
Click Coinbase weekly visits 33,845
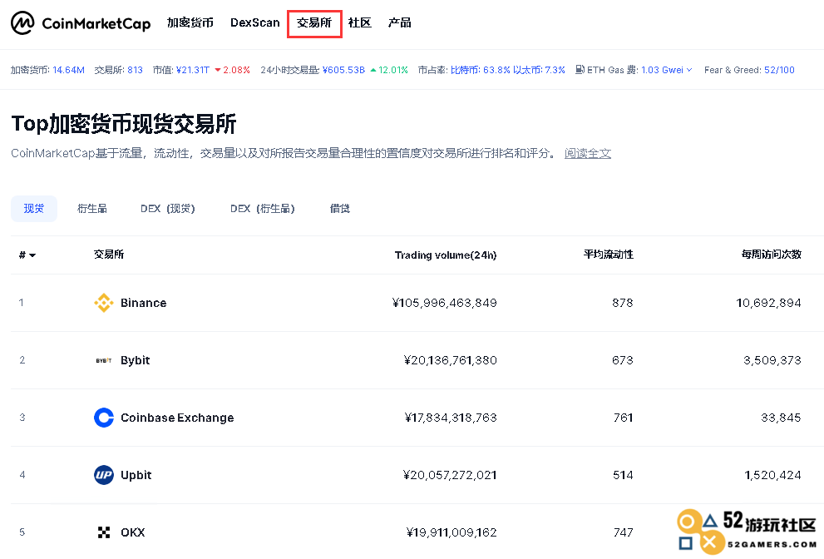[x=781, y=418]
